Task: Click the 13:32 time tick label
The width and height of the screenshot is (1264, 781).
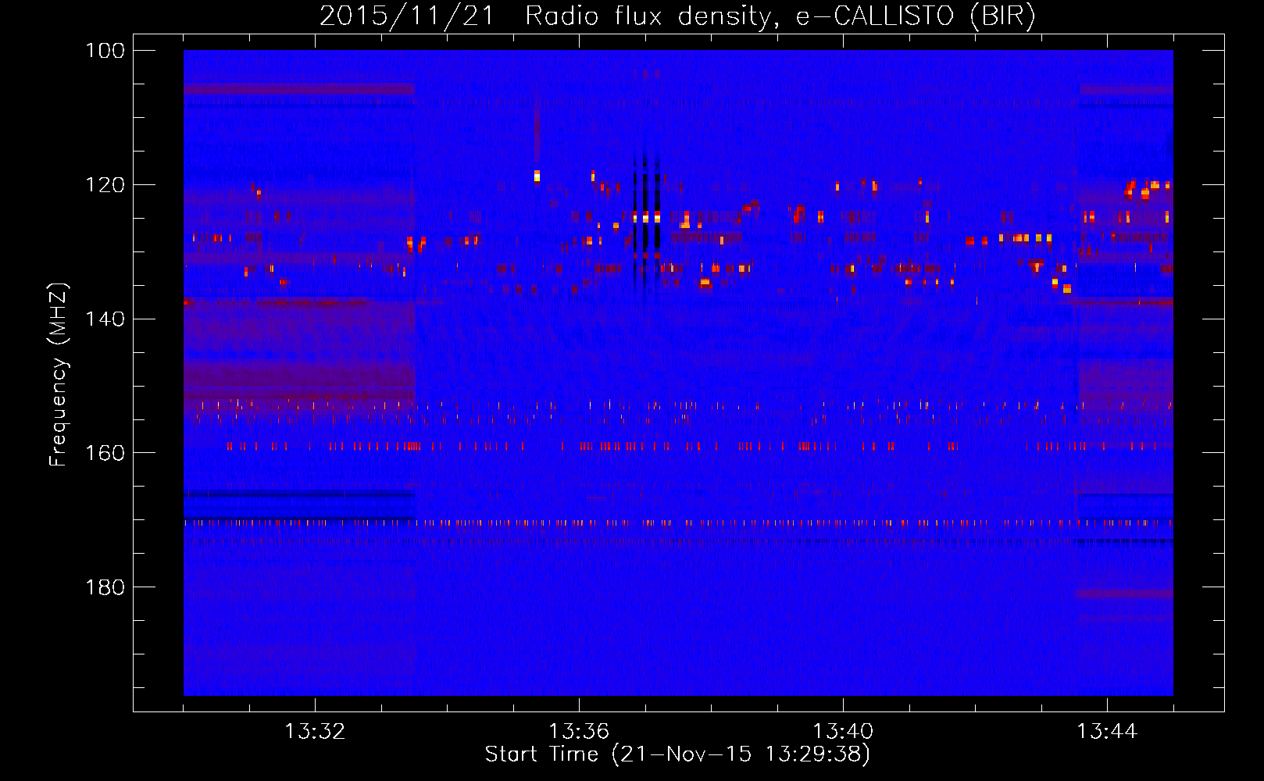Action: pyautogui.click(x=315, y=732)
